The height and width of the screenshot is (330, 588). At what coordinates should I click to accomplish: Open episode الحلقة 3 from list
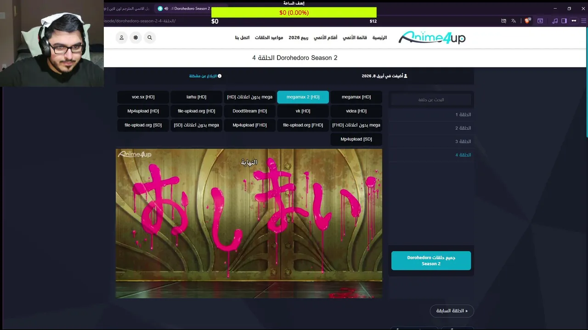(x=431, y=141)
